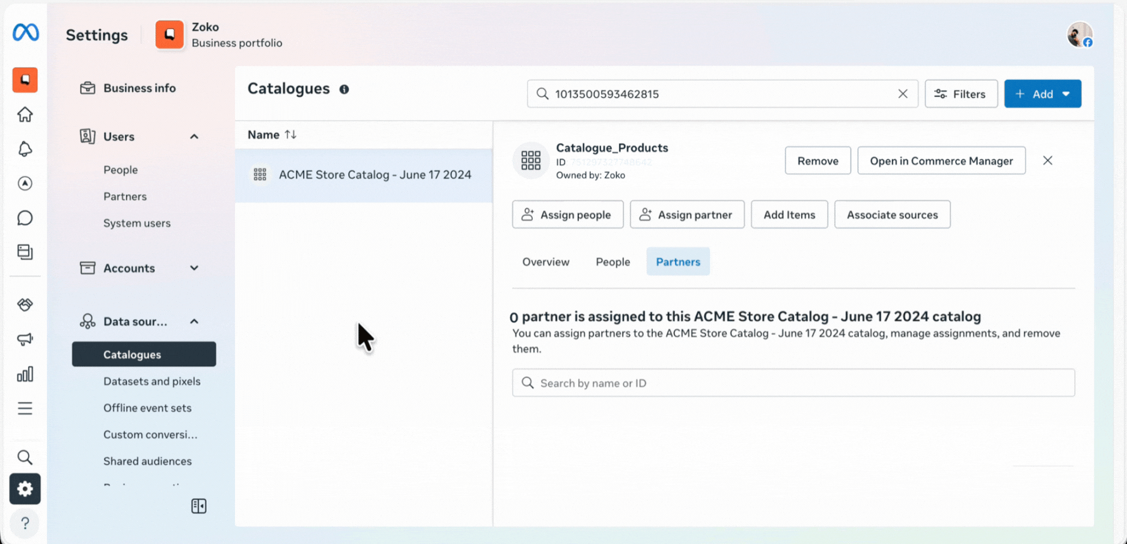This screenshot has height=544, width=1127.
Task: Open the inbox chat bubble icon
Action: click(25, 218)
